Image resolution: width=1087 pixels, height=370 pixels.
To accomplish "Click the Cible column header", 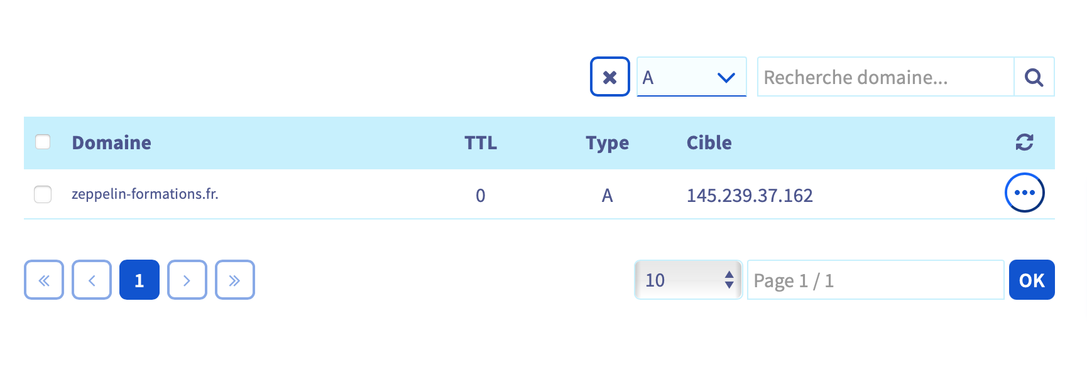I will [709, 143].
